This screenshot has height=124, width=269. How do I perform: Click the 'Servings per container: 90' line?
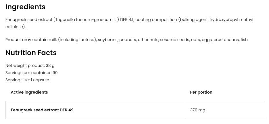[31, 73]
